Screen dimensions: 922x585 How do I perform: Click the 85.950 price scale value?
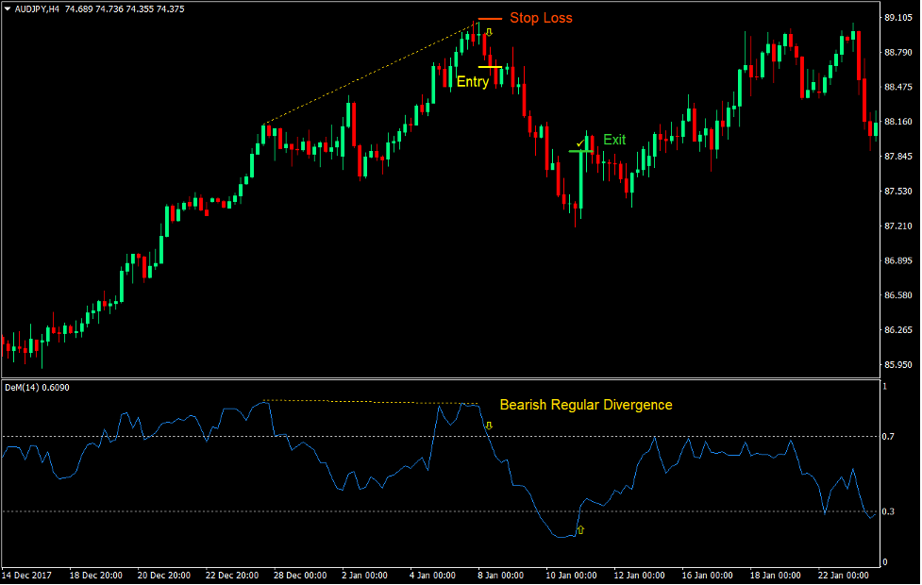897,365
